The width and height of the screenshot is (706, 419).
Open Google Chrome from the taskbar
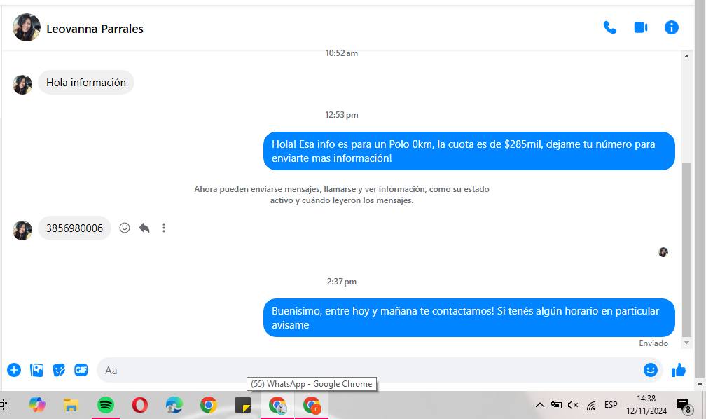pyautogui.click(x=209, y=405)
